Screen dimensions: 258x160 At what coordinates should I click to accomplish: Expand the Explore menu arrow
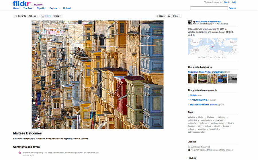60,8
